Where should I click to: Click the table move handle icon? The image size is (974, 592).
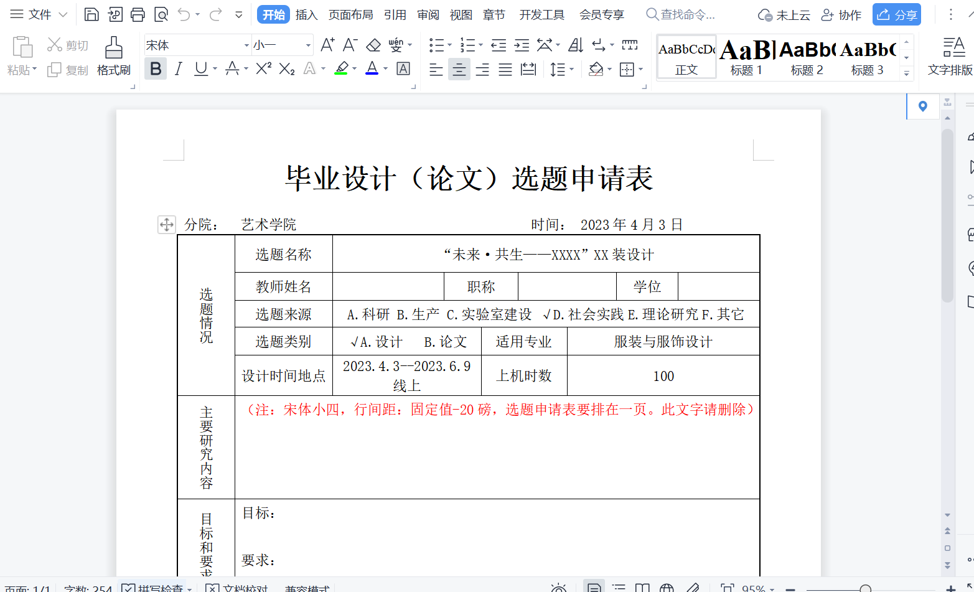point(167,224)
